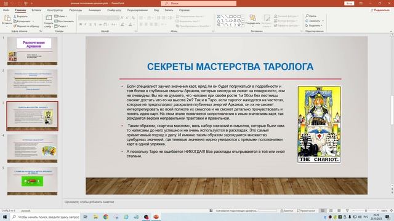Viewport: 394px width, 221px height.
Task: Switch to Slide Sorter view in the status bar
Action: pos(331,211)
